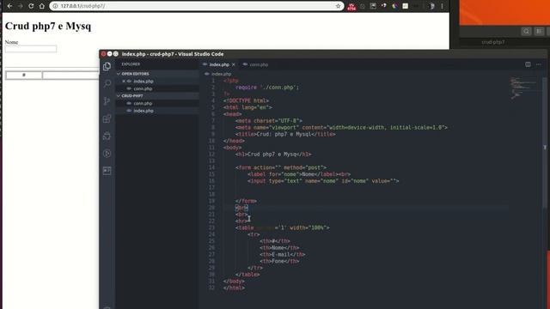This screenshot has width=550, height=309.
Task: Open the browser profile avatar
Action: [431, 6]
